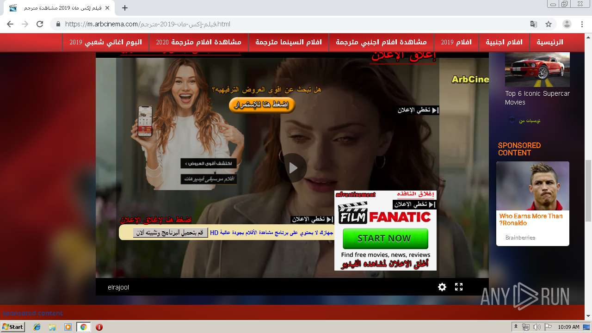Click قم بتحميل البرنامج وتثبيته الان button
Image resolution: width=592 pixels, height=333 pixels.
point(170,233)
